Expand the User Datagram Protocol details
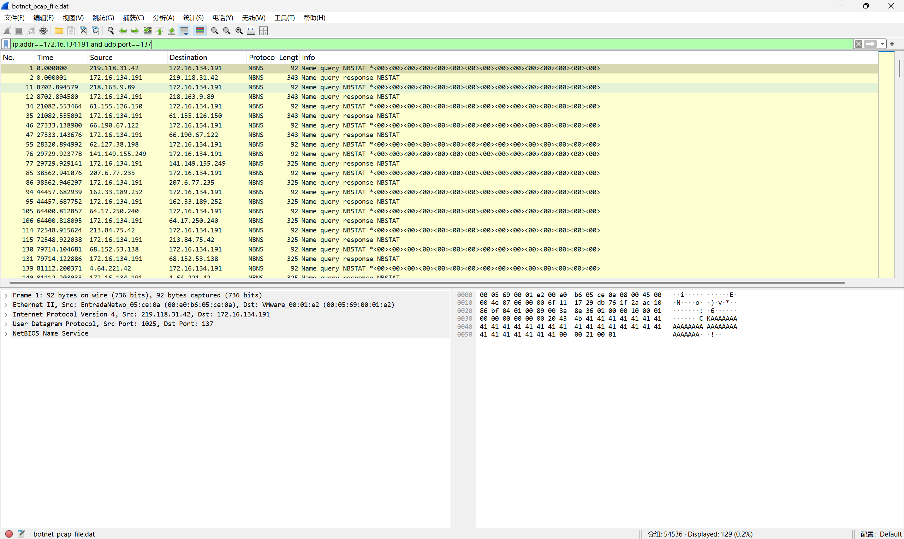Screen dimensions: 904x539 [x=6, y=324]
